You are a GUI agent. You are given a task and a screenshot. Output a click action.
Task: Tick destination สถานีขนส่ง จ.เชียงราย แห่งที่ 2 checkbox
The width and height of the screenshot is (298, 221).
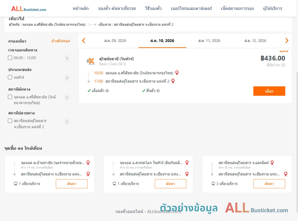point(10,121)
